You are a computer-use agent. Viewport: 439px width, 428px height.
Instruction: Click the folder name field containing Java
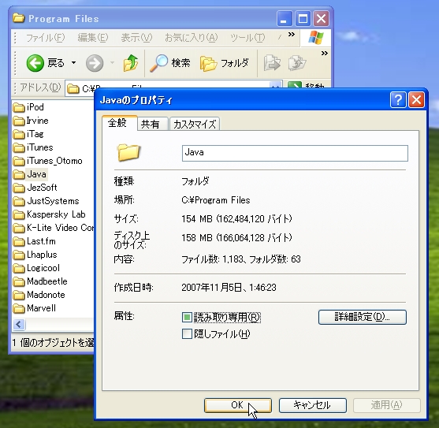[x=295, y=153]
